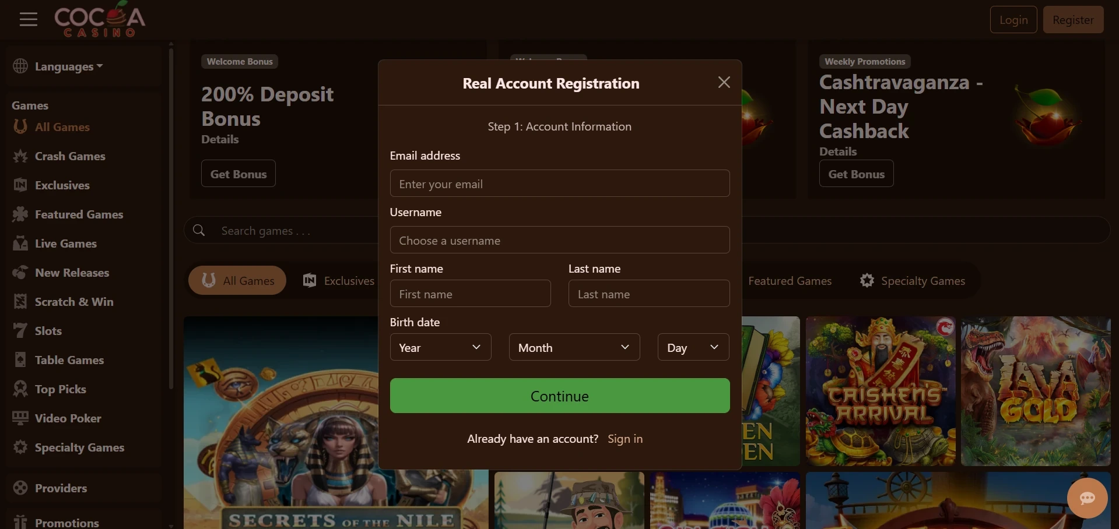Click the Exclusives sidebar icon
This screenshot has width=1119, height=529.
pyautogui.click(x=20, y=185)
